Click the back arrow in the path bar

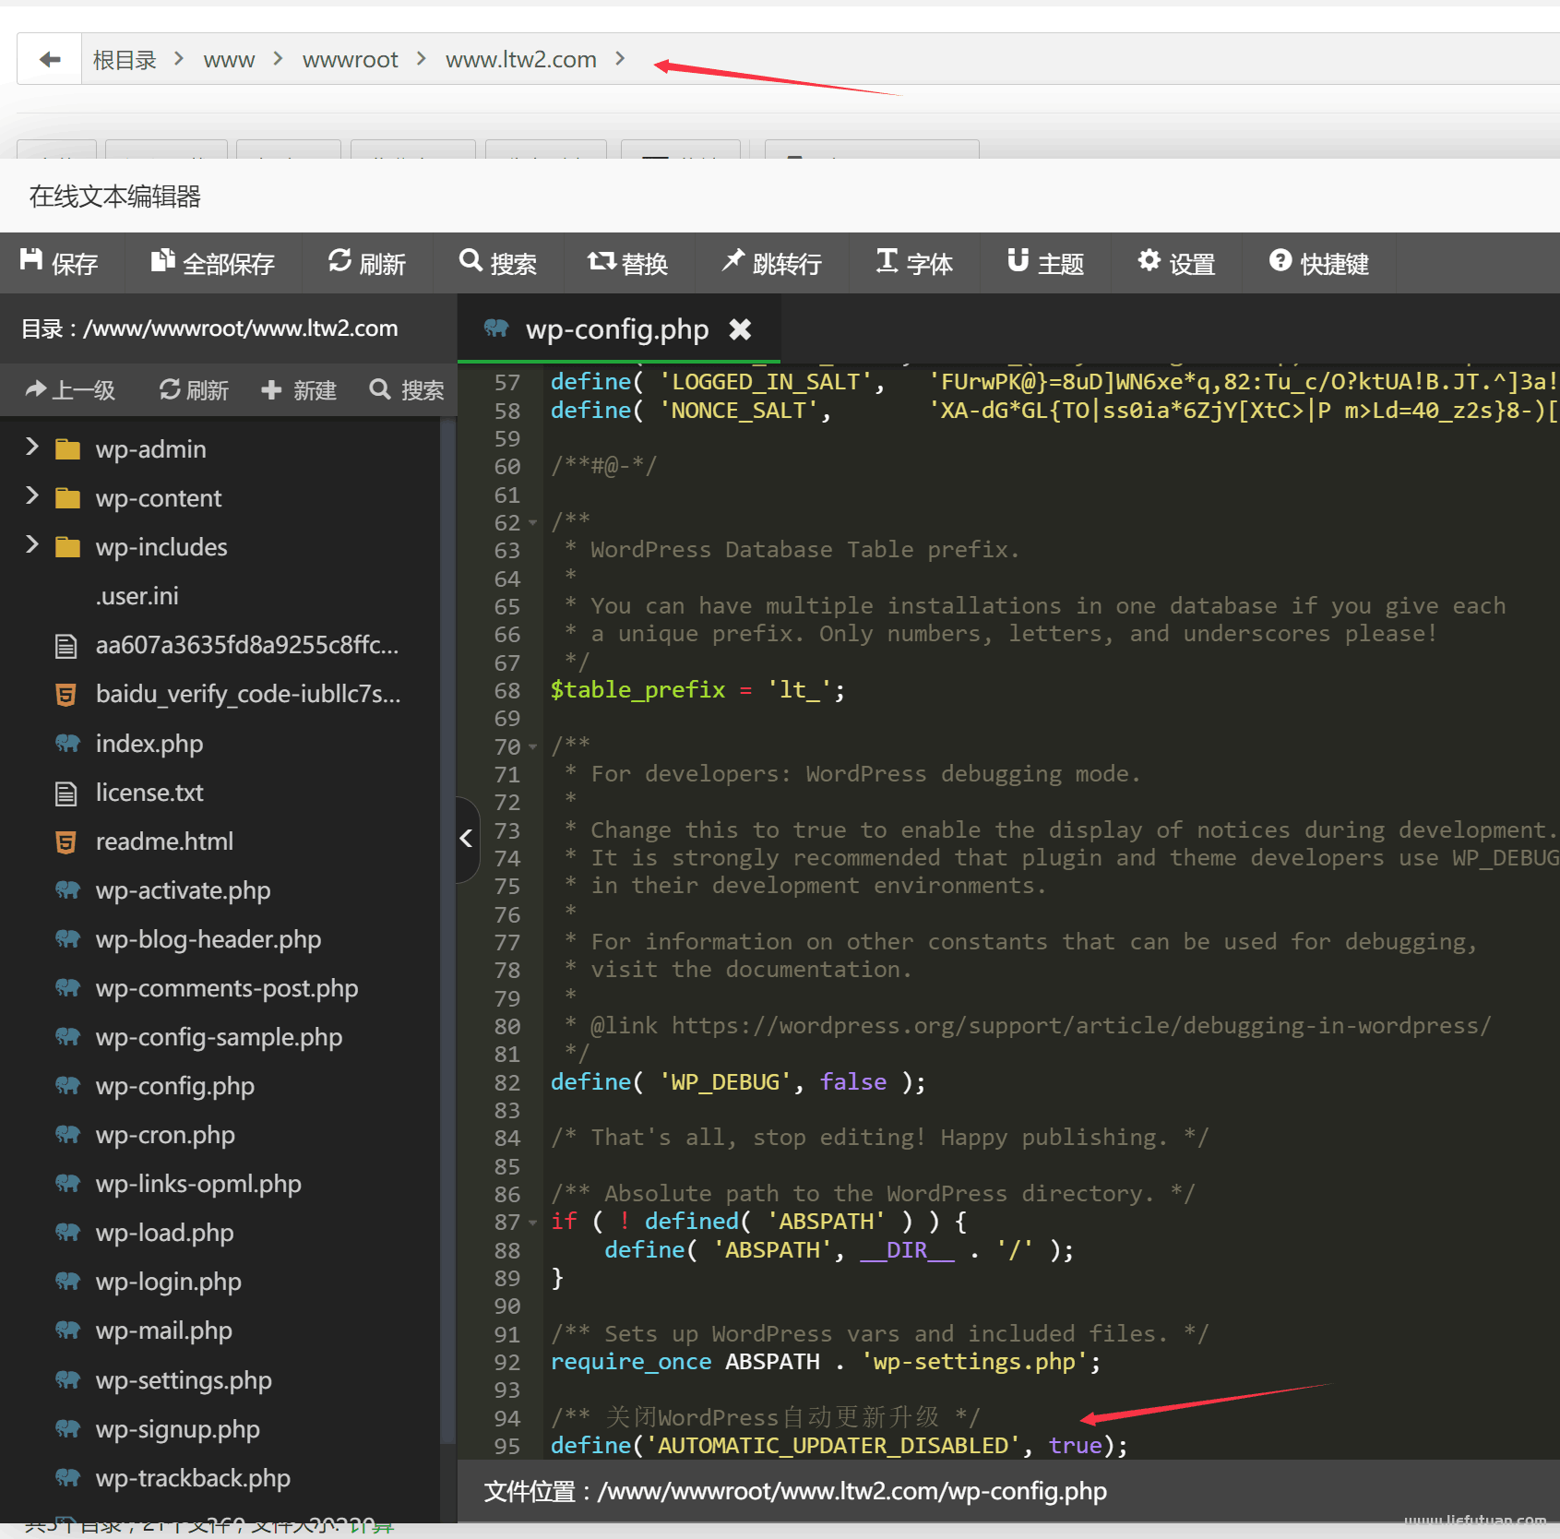click(x=50, y=60)
